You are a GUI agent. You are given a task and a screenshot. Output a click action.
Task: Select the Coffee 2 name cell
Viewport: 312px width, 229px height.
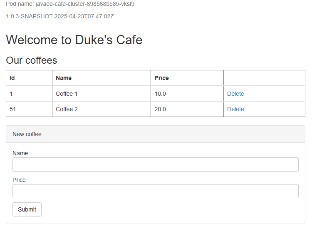pos(67,109)
